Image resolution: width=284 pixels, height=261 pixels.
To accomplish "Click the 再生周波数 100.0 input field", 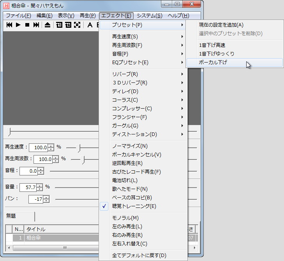I will click(x=43, y=159).
